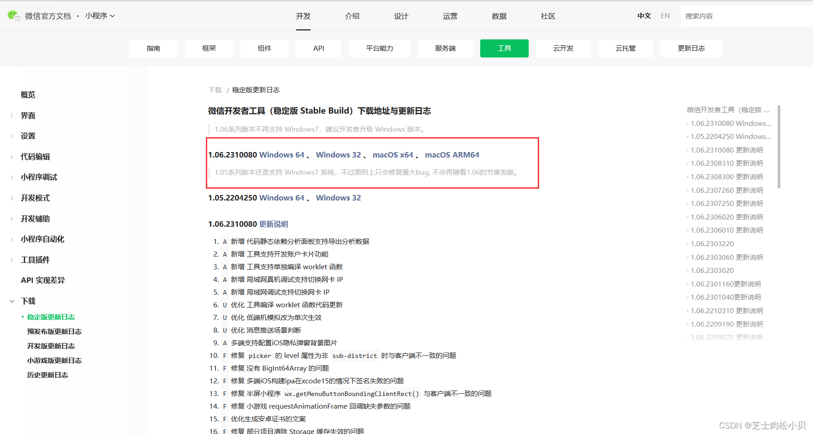Jump to 1.06.2307250 更新说明 in contents

(x=727, y=204)
